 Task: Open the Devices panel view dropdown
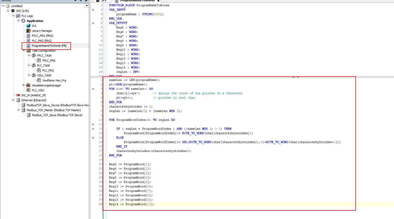87,6
